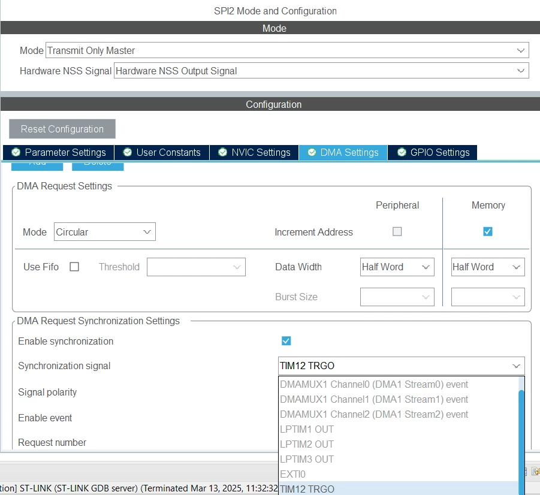
Task: Click the DMA Settings green check icon
Action: pyautogui.click(x=312, y=152)
